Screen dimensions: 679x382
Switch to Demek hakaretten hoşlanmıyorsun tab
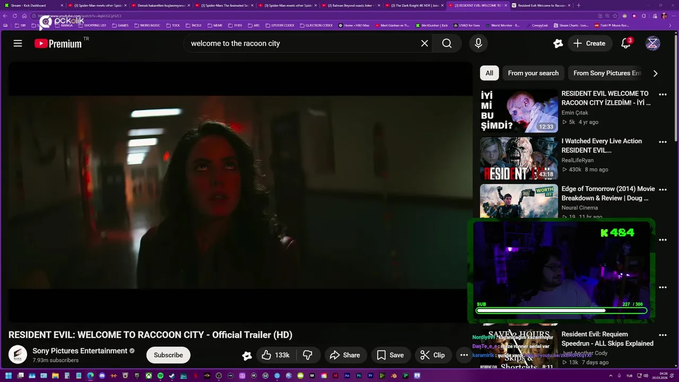coord(162,5)
